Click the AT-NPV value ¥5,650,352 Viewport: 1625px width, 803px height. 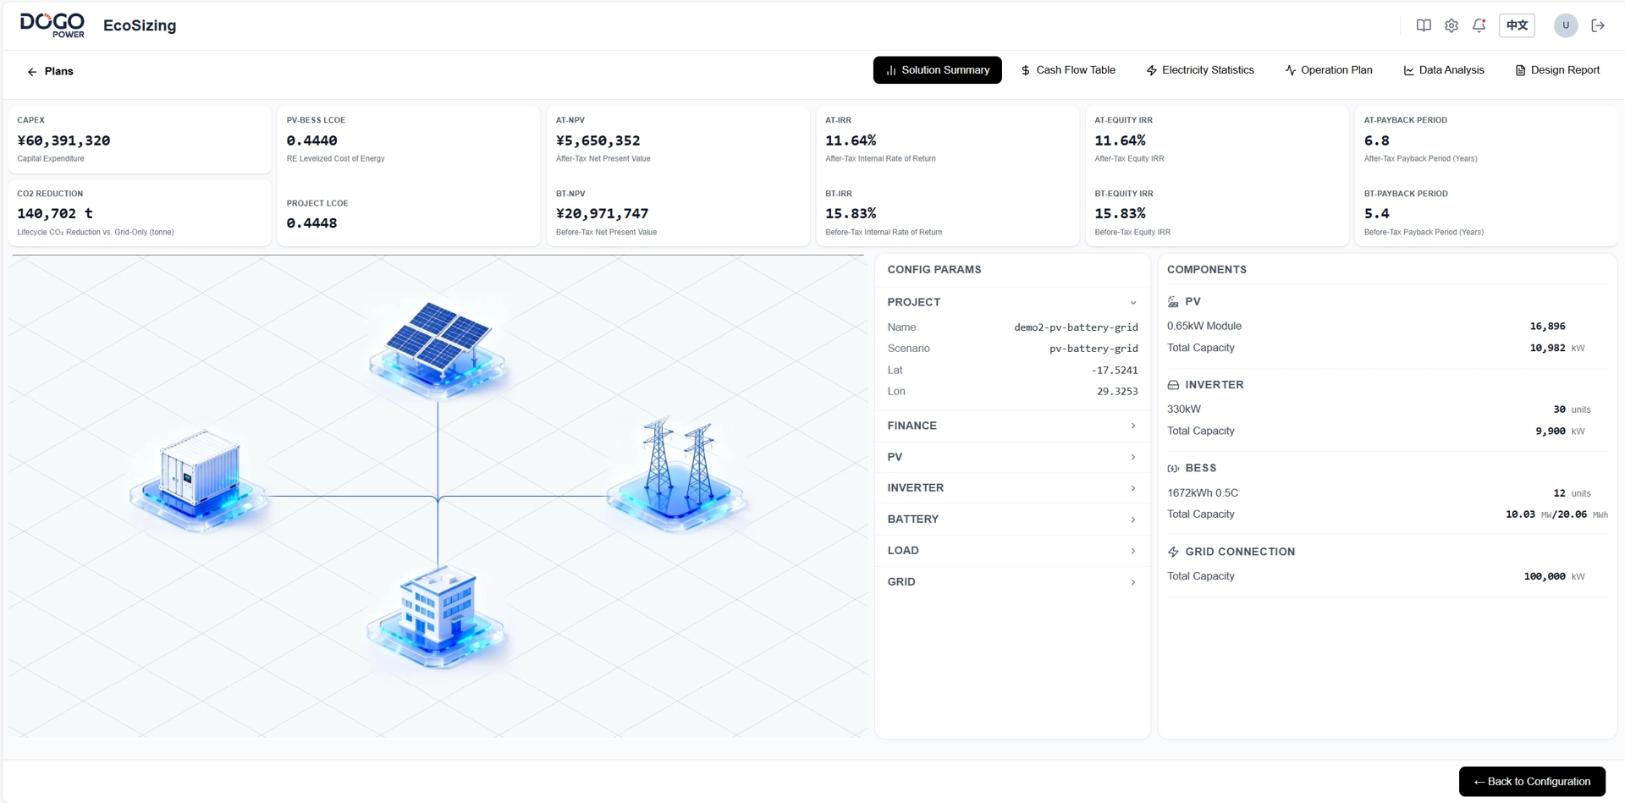(598, 140)
